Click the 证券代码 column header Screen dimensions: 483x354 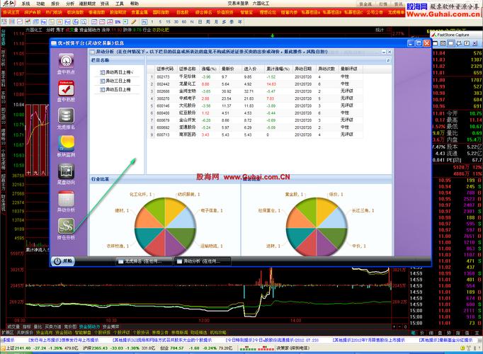point(164,69)
